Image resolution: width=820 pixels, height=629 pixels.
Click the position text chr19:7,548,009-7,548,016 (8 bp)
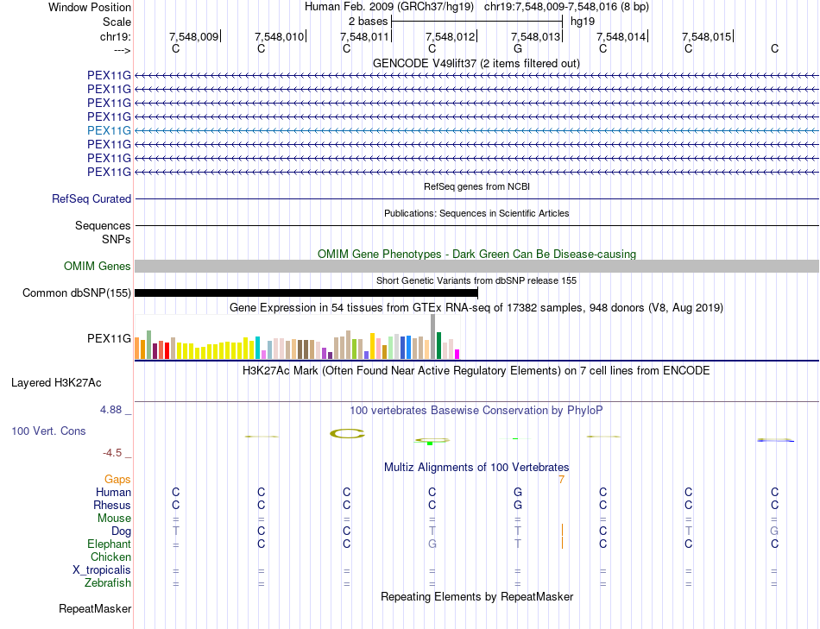[566, 7]
